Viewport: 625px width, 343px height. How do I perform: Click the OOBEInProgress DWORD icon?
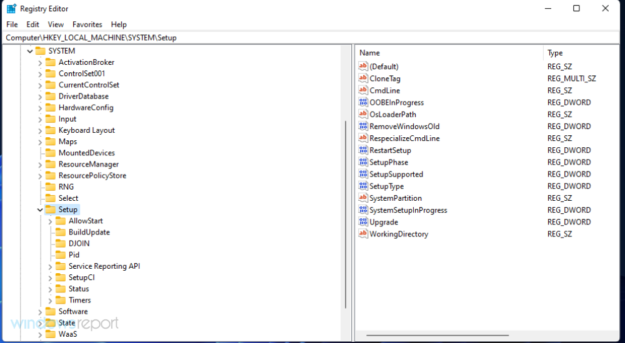coord(363,102)
